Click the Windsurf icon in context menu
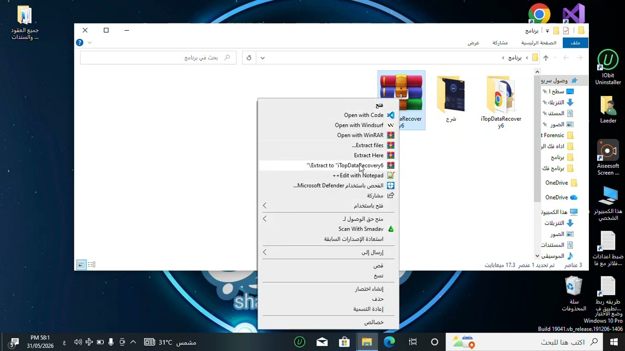Screen dimensions: 625x351 [391, 125]
